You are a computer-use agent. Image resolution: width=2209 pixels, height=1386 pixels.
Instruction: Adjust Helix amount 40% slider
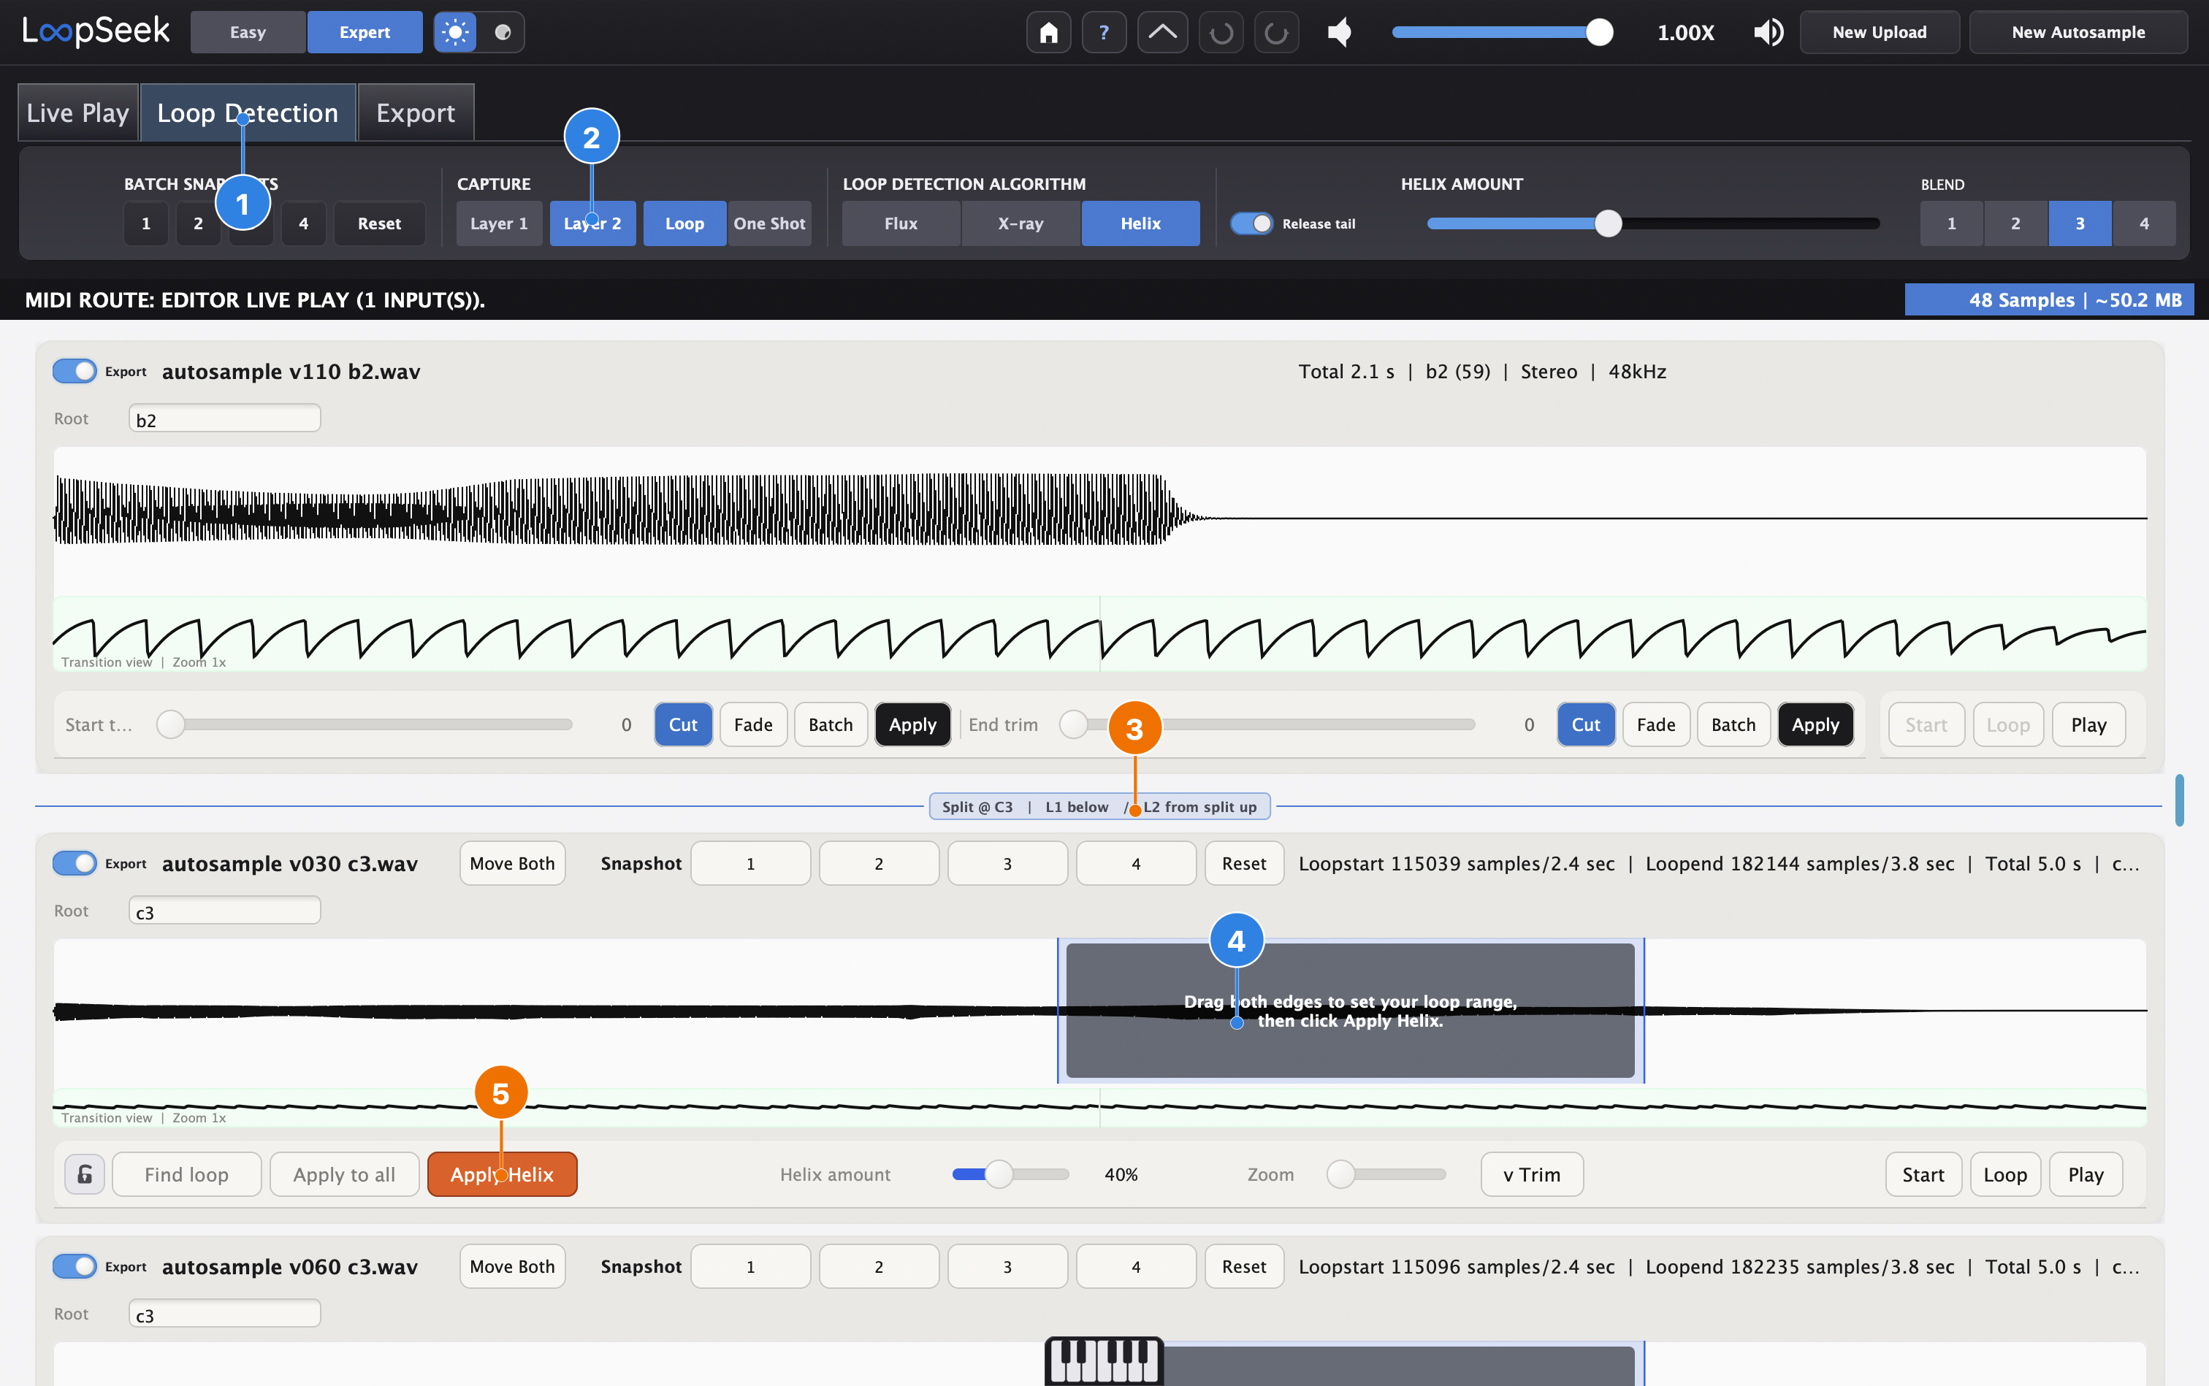tap(1010, 1174)
